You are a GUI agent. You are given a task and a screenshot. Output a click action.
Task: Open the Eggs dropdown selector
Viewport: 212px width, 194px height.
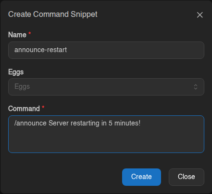point(106,87)
